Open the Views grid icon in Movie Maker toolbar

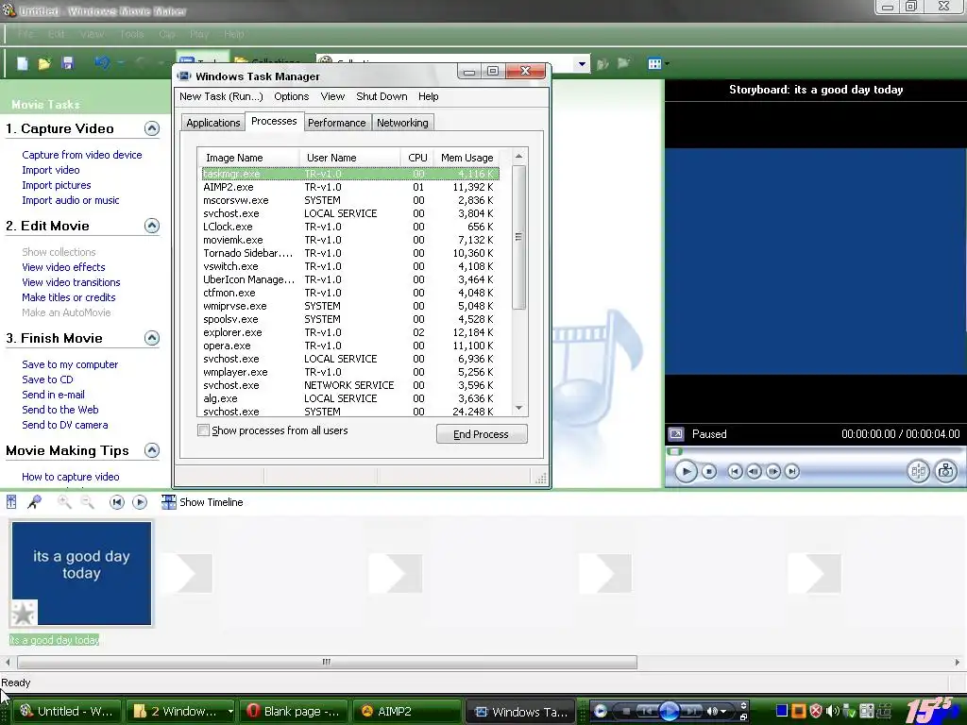[655, 63]
